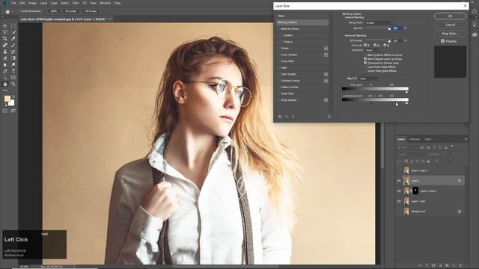Image resolution: width=479 pixels, height=269 pixels.
Task: Hide Layer 1 with eye icon
Action: point(399,181)
